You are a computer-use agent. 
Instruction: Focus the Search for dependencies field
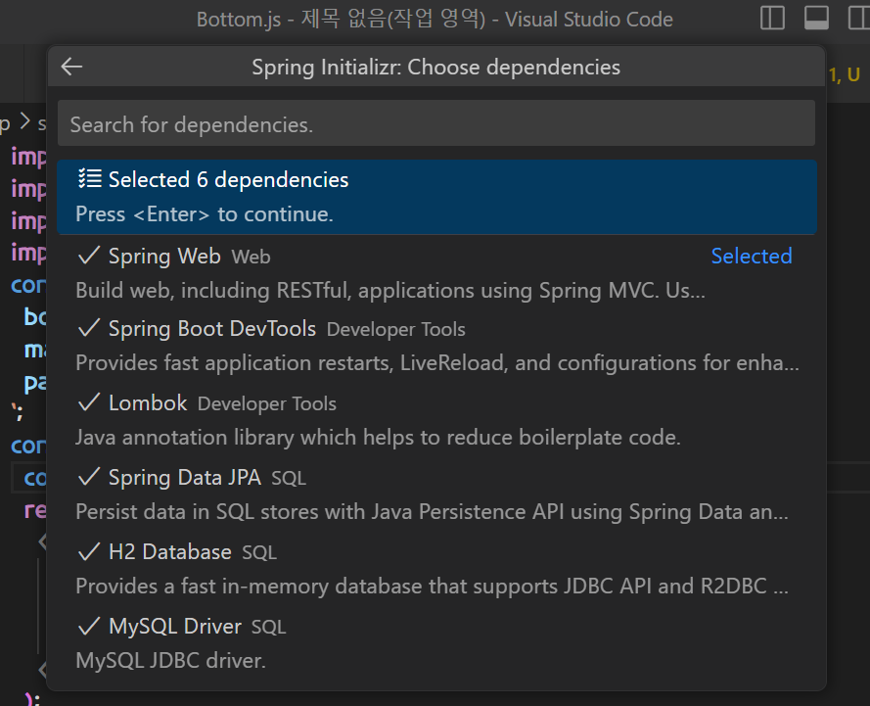(x=435, y=124)
